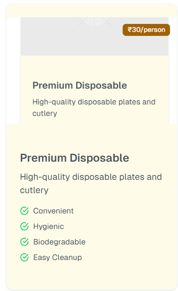Click the word 'cutlery' in large description
Image resolution: width=178 pixels, height=291 pixels.
(x=34, y=190)
